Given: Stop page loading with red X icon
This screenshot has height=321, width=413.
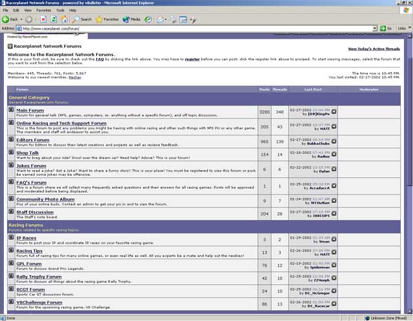Looking at the screenshot, I should pos(43,19).
